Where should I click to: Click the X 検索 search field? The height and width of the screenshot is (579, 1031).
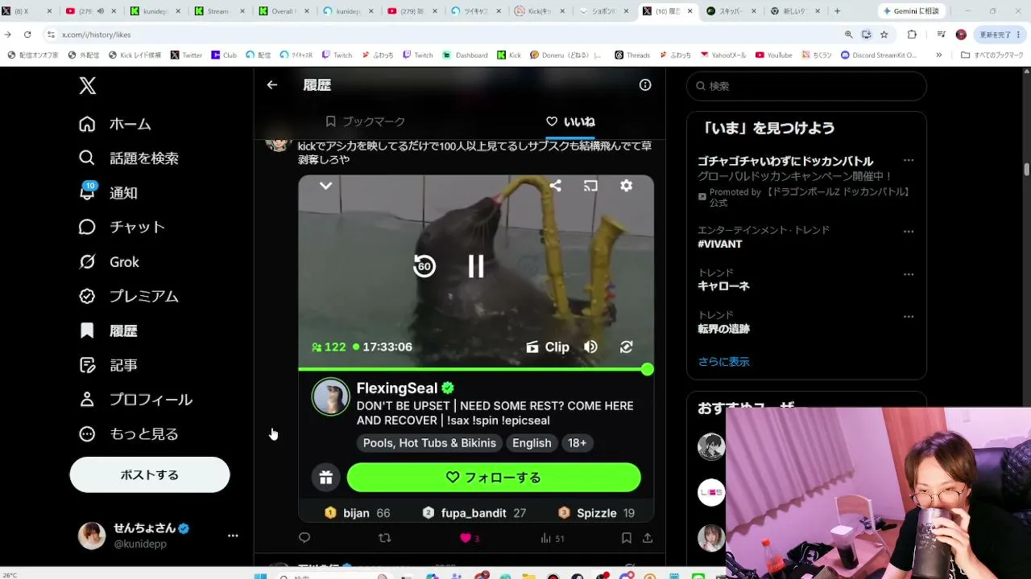click(x=806, y=86)
